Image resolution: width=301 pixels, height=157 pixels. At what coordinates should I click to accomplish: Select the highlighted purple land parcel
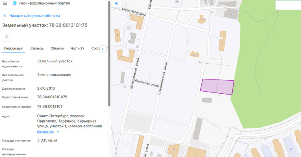click(217, 87)
